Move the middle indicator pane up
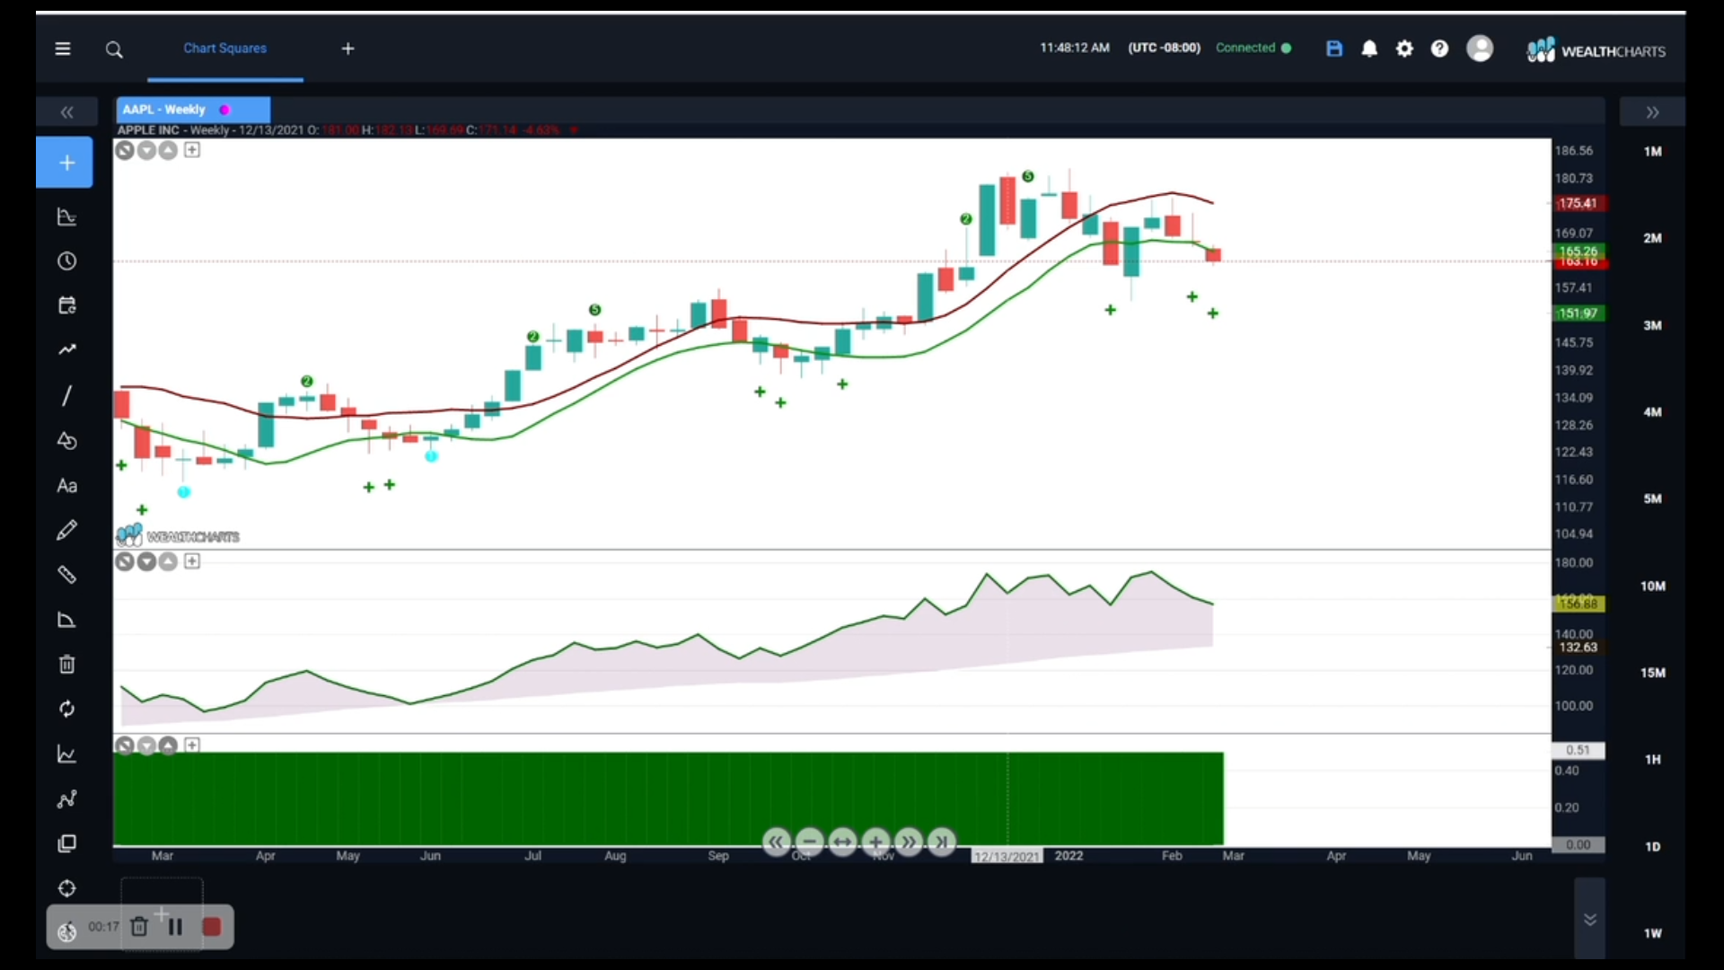The height and width of the screenshot is (970, 1724). point(168,562)
